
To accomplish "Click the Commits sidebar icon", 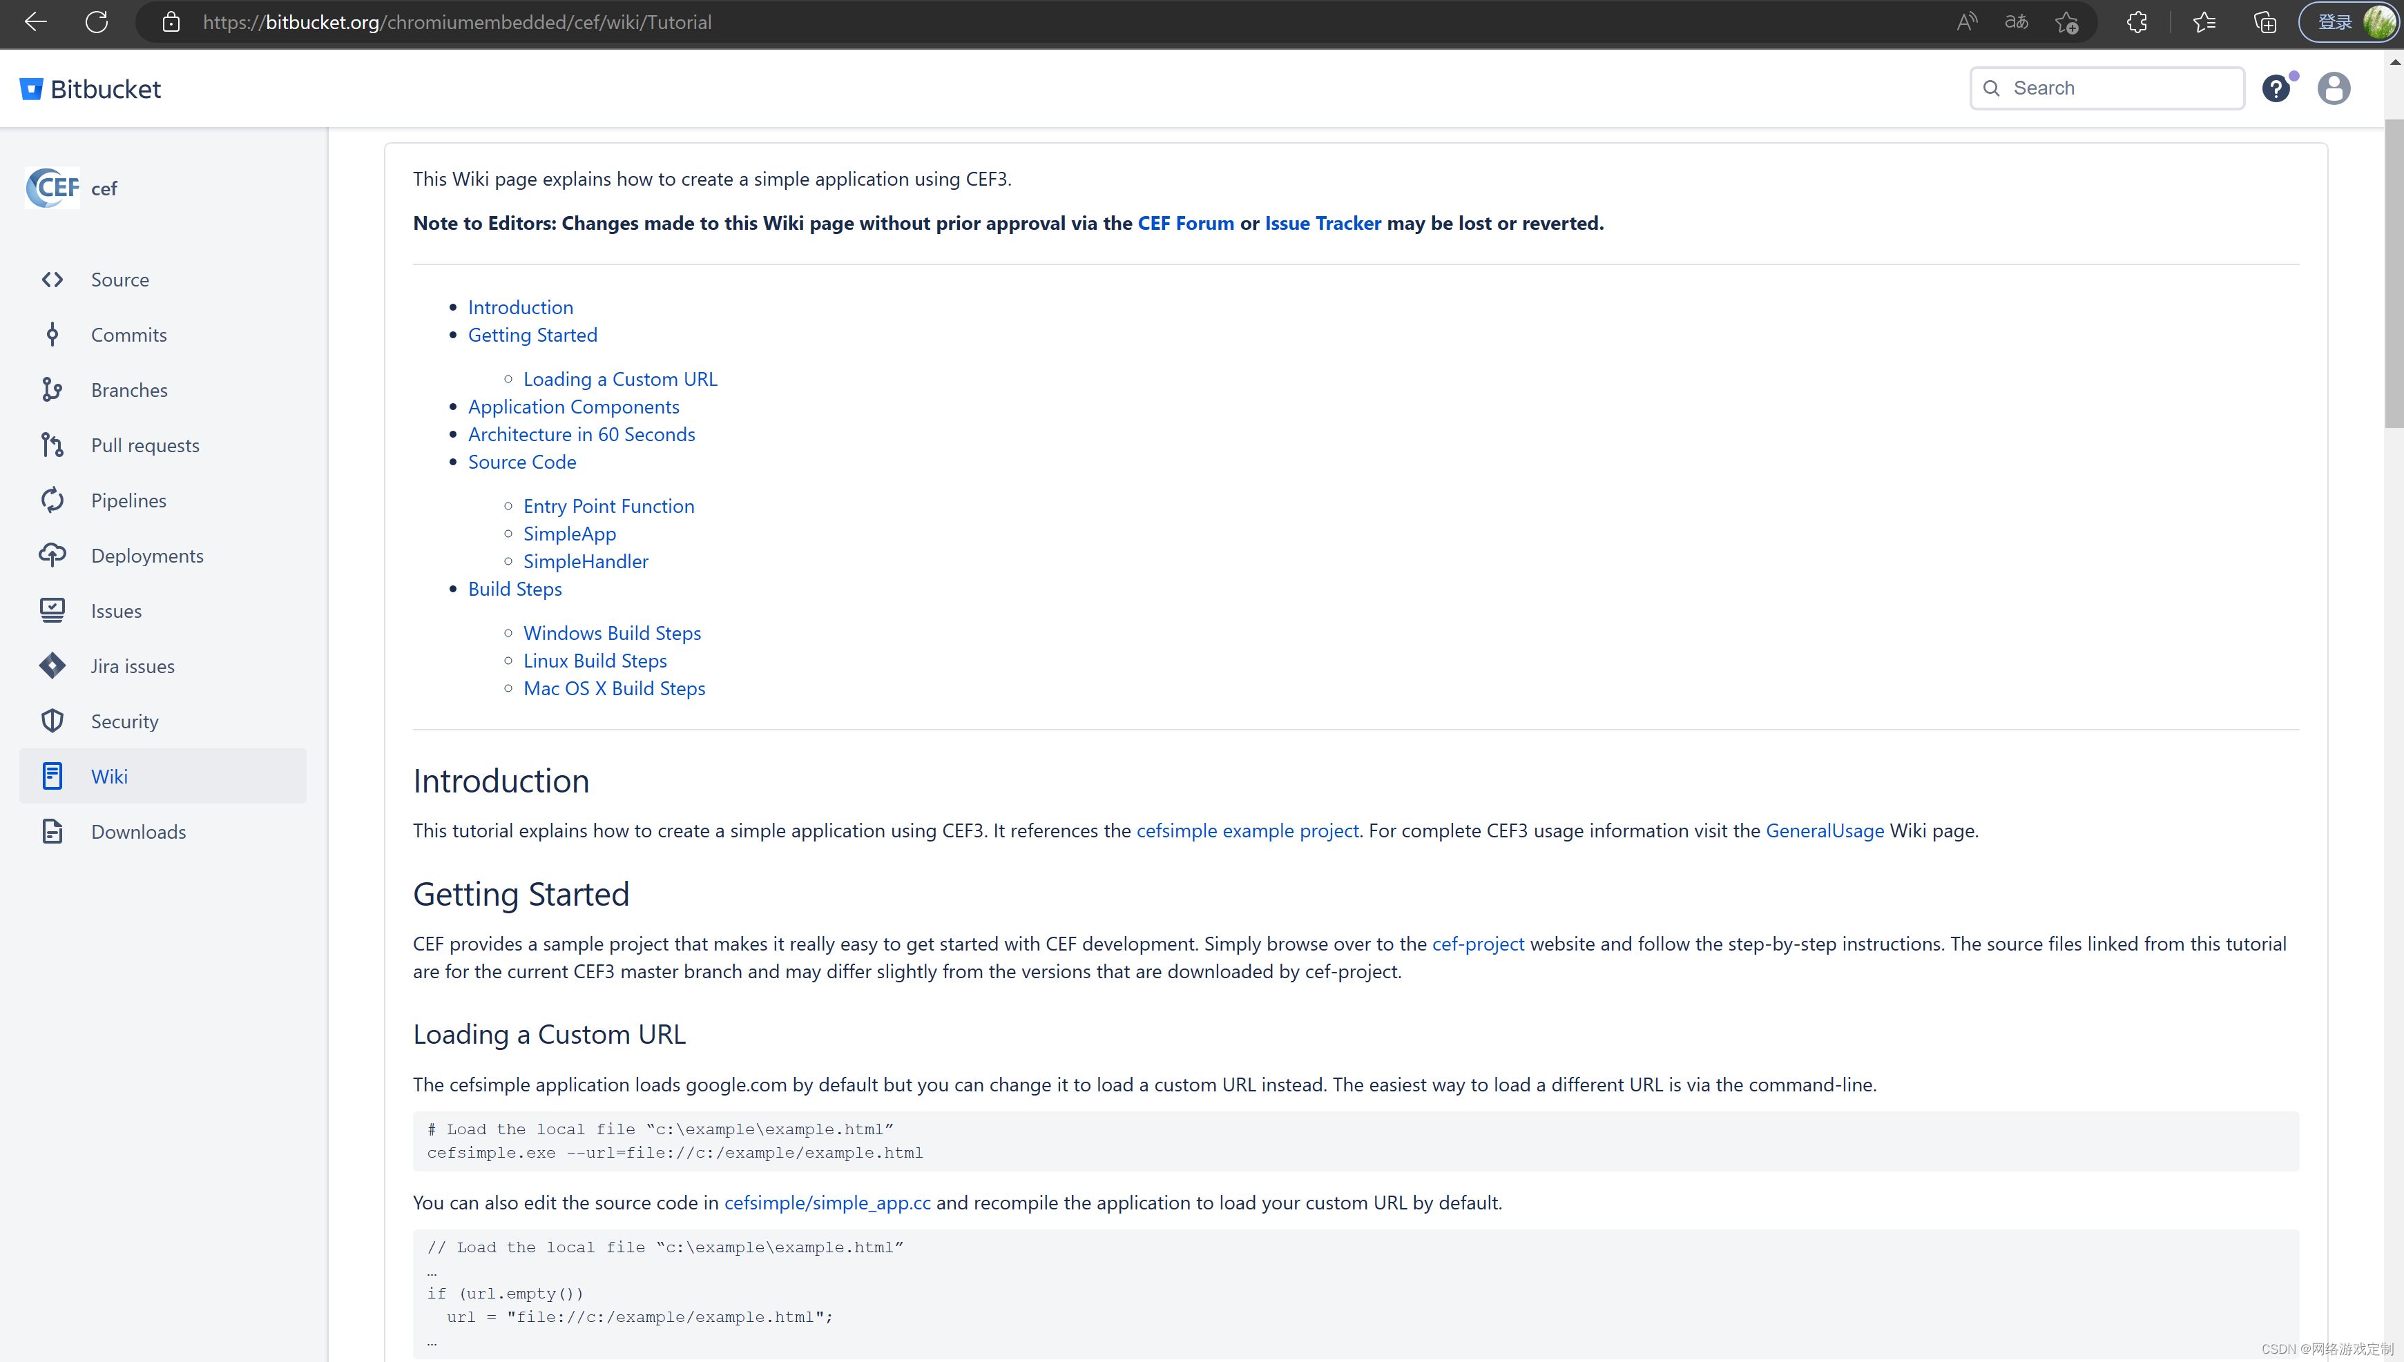I will pos(52,335).
